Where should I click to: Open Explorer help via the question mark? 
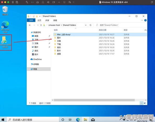click(145, 20)
